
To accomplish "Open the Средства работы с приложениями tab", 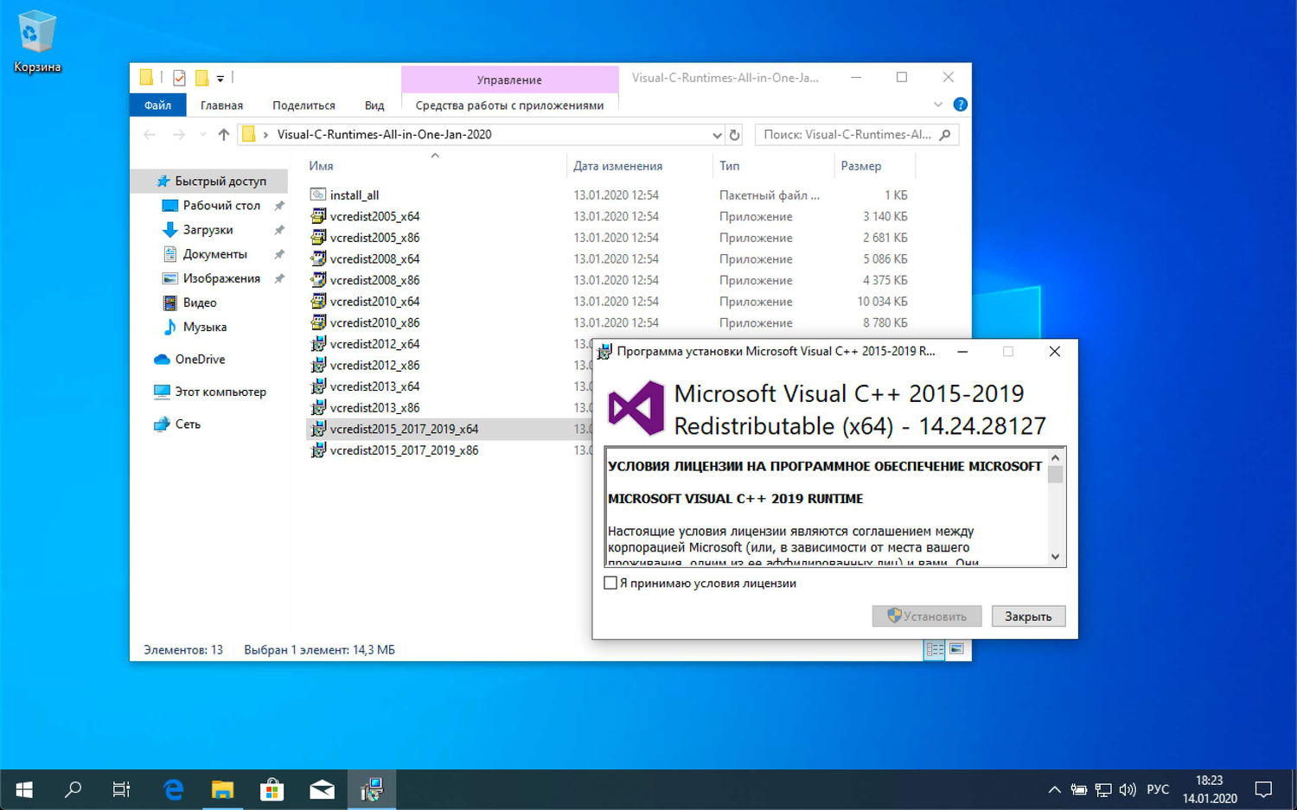I will coord(509,105).
